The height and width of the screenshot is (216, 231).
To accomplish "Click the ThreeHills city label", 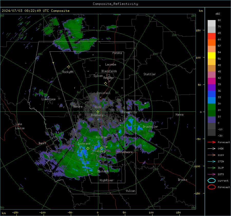I will coord(129,112).
